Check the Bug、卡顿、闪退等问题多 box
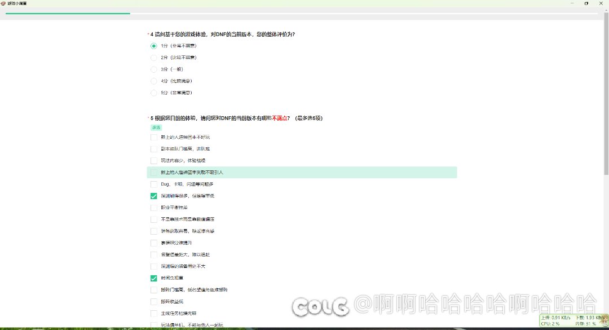Image resolution: width=609 pixels, height=330 pixels. click(x=154, y=184)
